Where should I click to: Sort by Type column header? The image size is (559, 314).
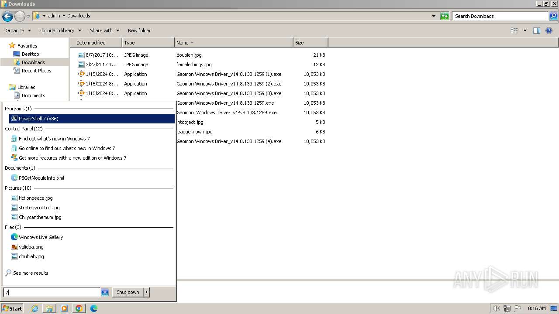[x=148, y=43]
